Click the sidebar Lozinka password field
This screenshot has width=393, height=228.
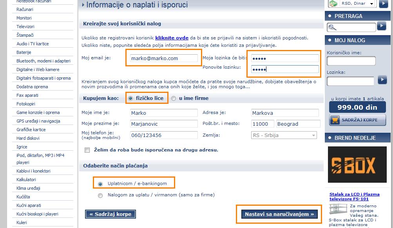click(x=350, y=81)
